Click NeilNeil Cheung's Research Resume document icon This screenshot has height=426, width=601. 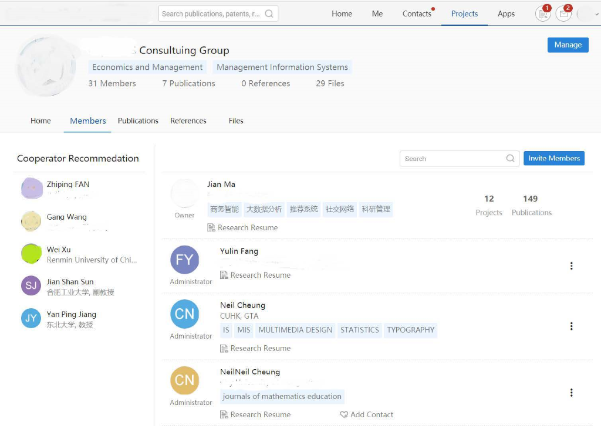coord(224,414)
